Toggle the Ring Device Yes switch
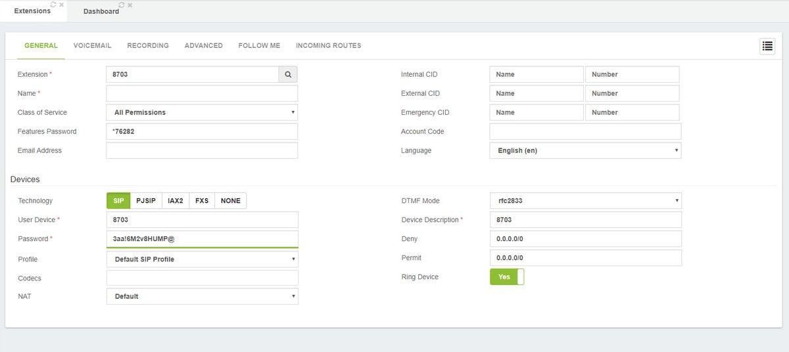Image resolution: width=789 pixels, height=352 pixels. [x=507, y=277]
